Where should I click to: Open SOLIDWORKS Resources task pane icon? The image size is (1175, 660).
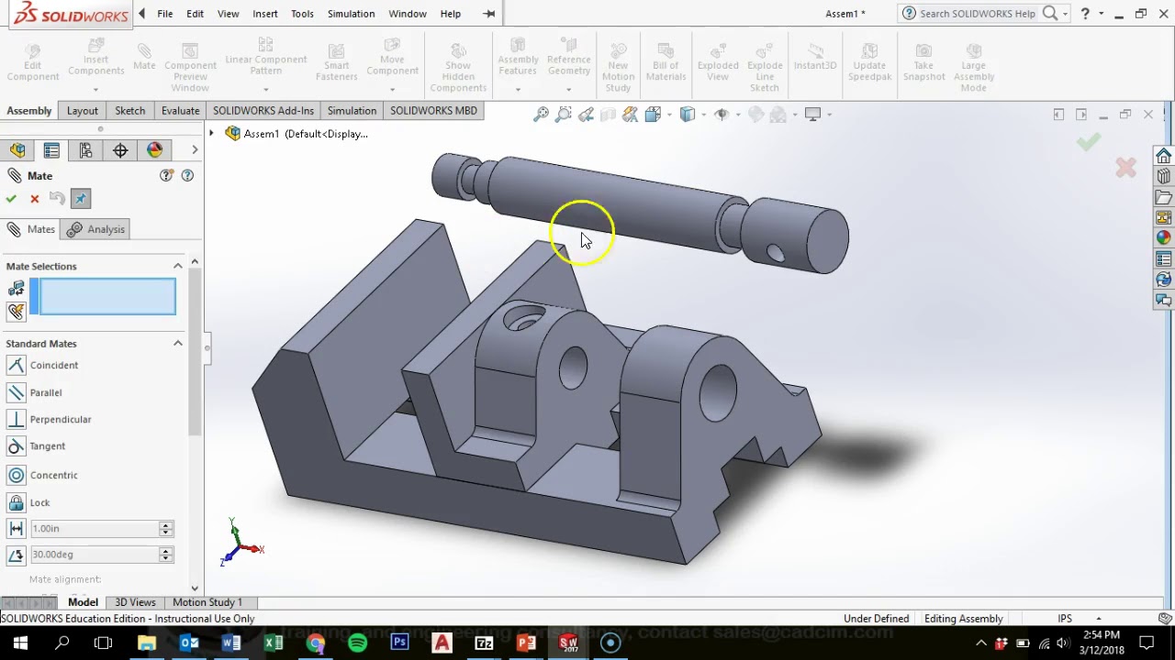click(x=1164, y=156)
